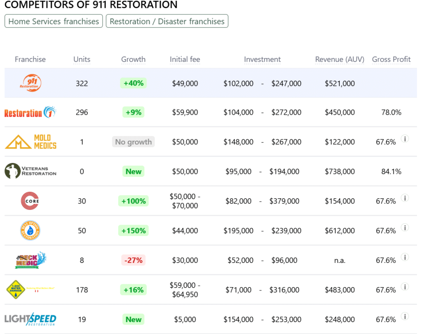Select the $154,000 revenue value
The image size is (422, 334).
[340, 201]
